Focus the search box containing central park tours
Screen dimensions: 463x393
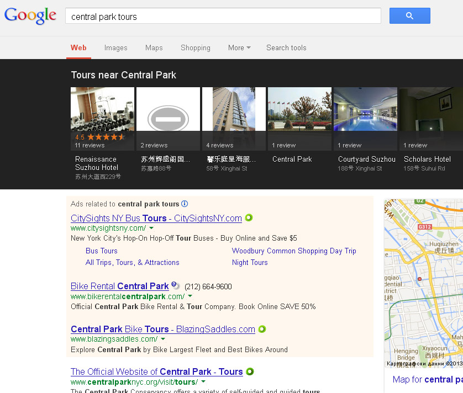coord(223,16)
